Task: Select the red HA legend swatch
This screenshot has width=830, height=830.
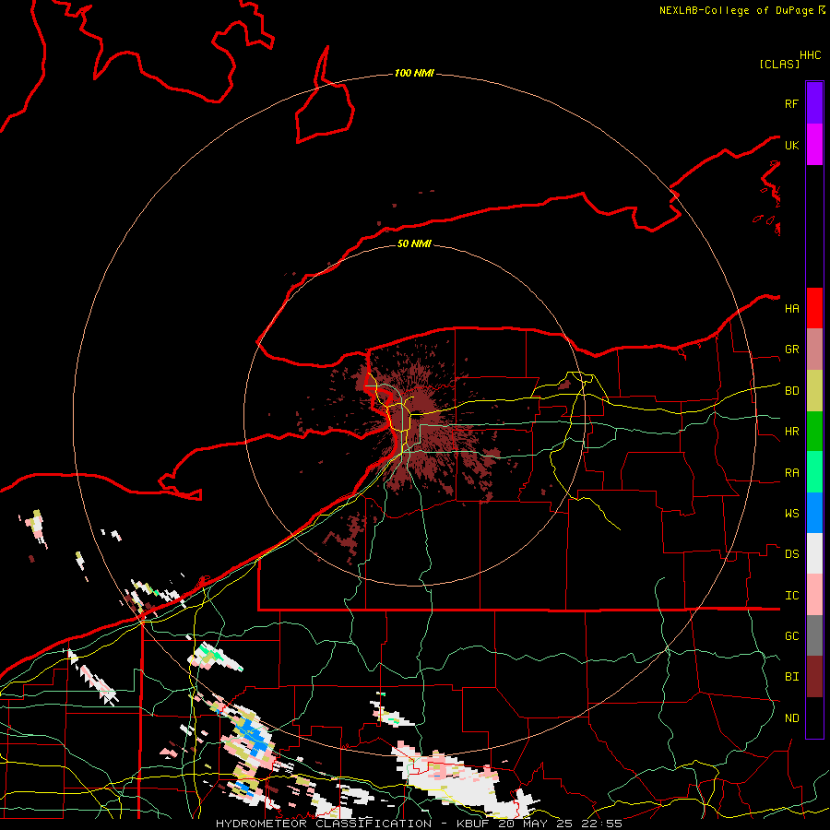Action: click(x=814, y=308)
